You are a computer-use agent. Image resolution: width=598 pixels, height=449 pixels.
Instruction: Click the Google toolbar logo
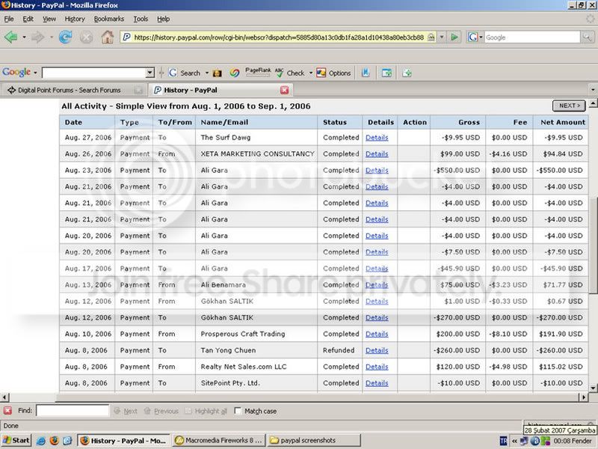pos(16,72)
